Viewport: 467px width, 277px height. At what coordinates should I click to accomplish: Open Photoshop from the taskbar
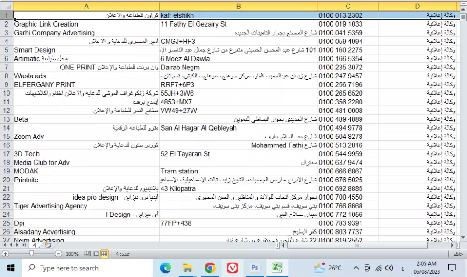[255, 268]
